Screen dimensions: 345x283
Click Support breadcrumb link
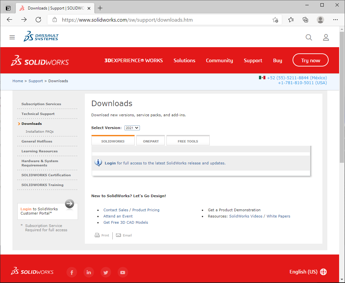point(36,81)
